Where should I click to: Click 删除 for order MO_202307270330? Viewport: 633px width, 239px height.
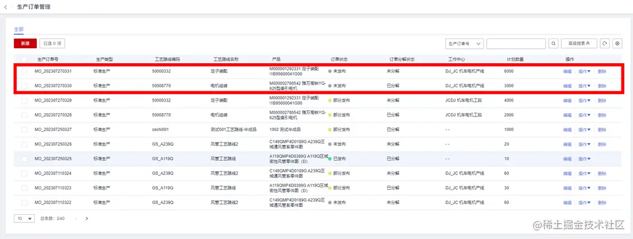(602, 86)
